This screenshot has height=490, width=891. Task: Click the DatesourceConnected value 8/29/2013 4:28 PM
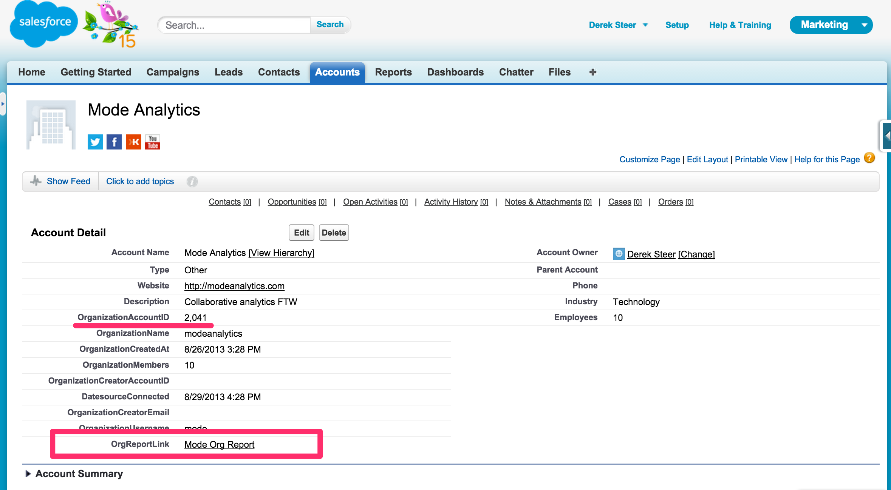[223, 397]
